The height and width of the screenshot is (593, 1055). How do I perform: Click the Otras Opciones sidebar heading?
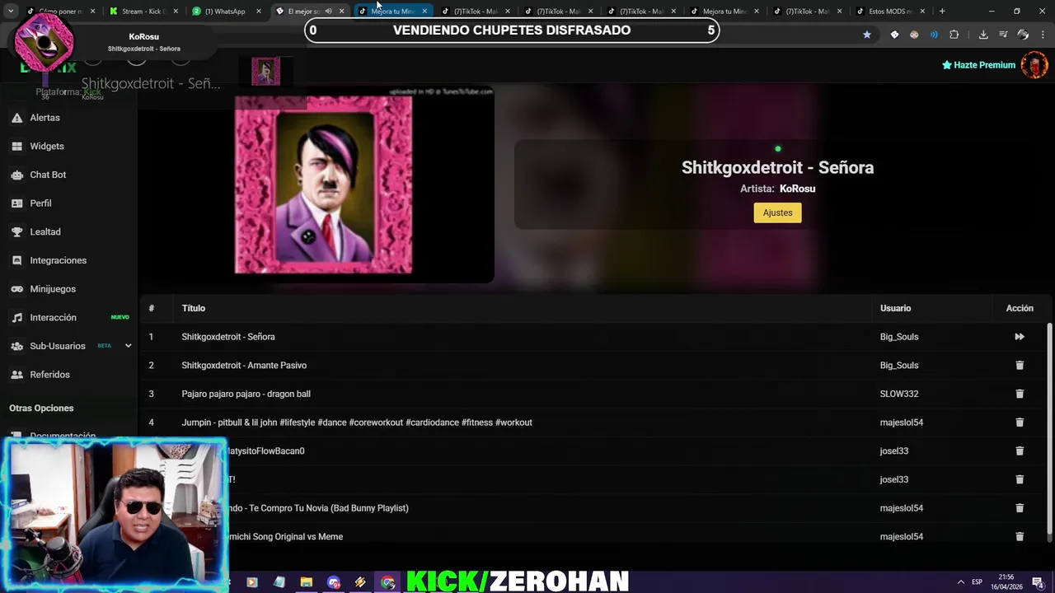[x=41, y=409]
